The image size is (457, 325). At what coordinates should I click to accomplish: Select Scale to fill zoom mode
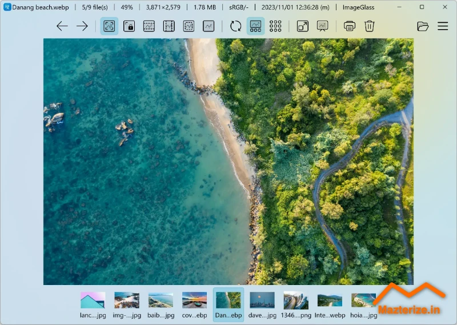[209, 26]
